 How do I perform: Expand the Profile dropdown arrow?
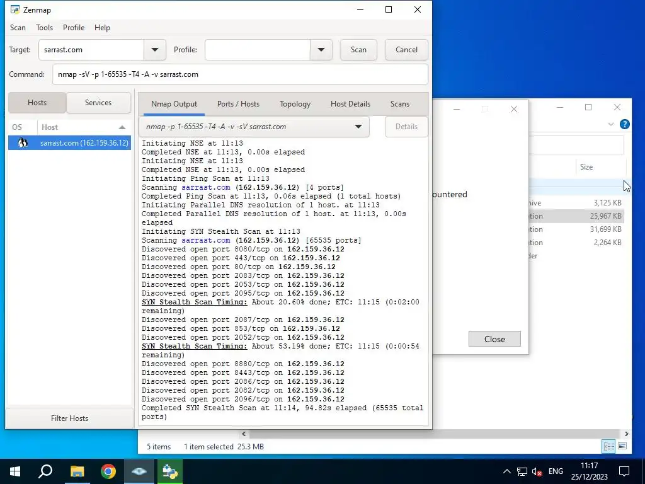321,50
